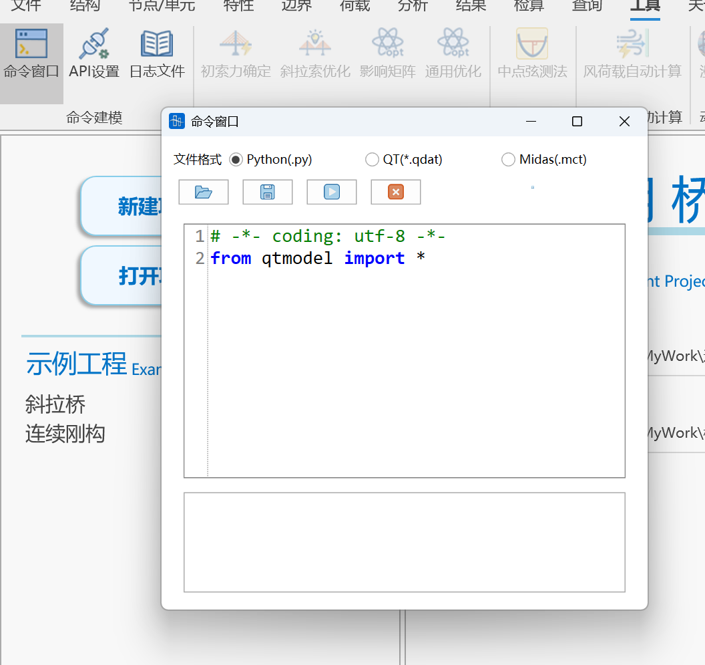Click the 风荷载自动计算 ribbon icon

pos(632,54)
